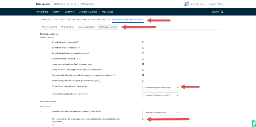The image size is (256, 127).
Task: Open Data Science Portal link
Action: [x=65, y=4]
